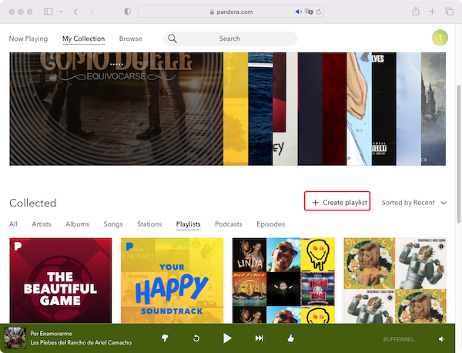462x353 pixels.
Task: Click the search magnifier icon
Action: coord(172,39)
